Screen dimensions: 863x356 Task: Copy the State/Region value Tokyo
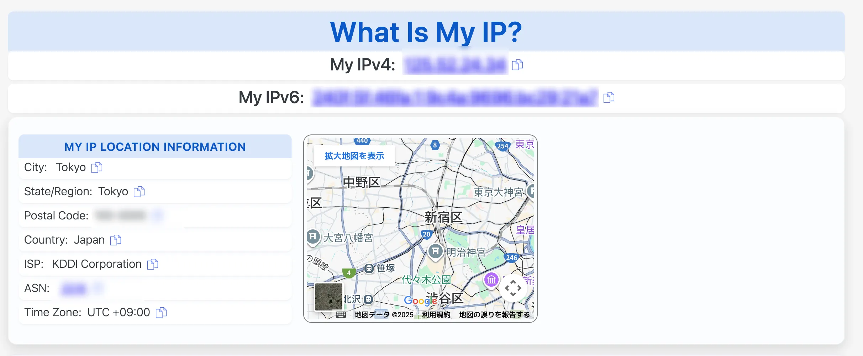[x=139, y=191]
